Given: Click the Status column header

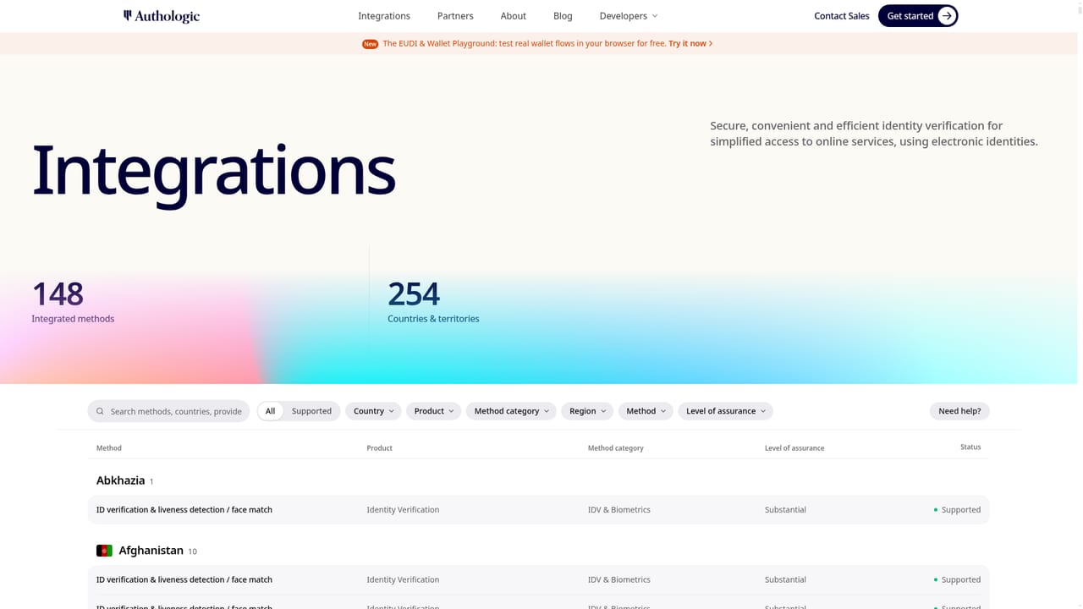Looking at the screenshot, I should pos(970,447).
